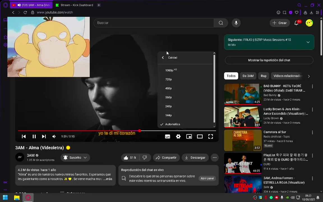This screenshot has height=202, width=323.
Task: Open options for ESTRELLA ROJA video
Action: tap(312, 178)
